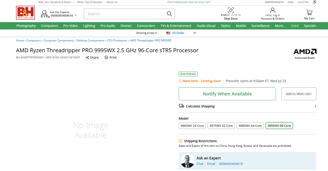
Task: Click AMD Threadripper PRO 9995WX breadcrumb
Action: pos(151,40)
